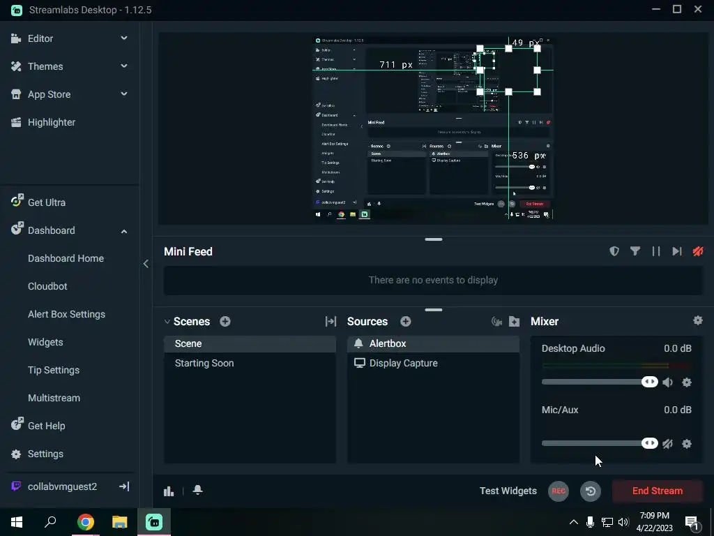This screenshot has width=714, height=536.
Task: Pause the Mini Feed alert queue
Action: coord(655,251)
